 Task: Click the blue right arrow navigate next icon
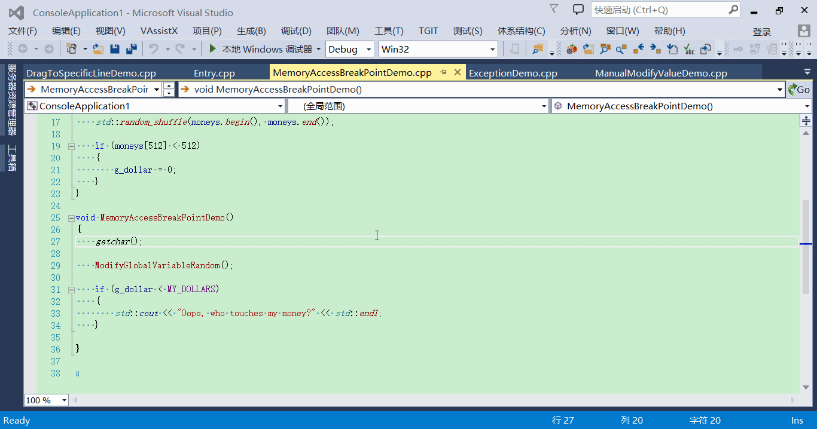click(x=656, y=49)
